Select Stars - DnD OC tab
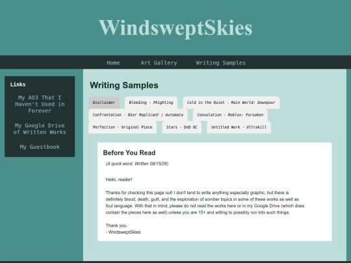 click(181, 127)
